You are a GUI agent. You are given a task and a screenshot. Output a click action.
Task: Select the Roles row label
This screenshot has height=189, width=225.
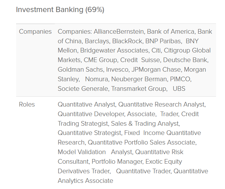pyautogui.click(x=27, y=104)
